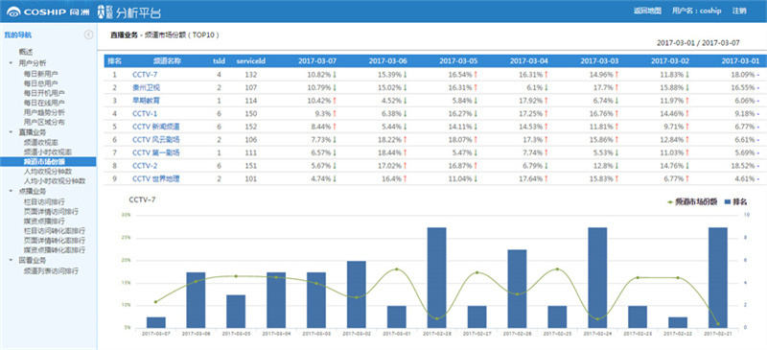The image size is (767, 350).
Task: Collapse the 回看业务 tree section
Action: coord(11,260)
